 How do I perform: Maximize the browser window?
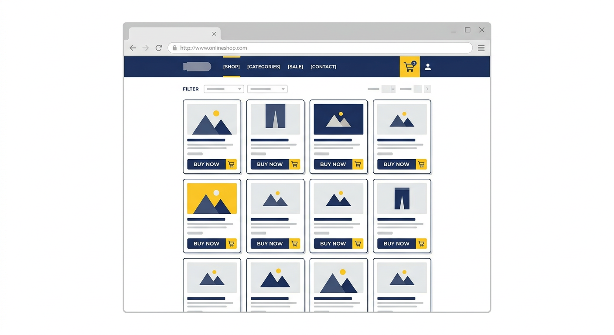coord(467,30)
